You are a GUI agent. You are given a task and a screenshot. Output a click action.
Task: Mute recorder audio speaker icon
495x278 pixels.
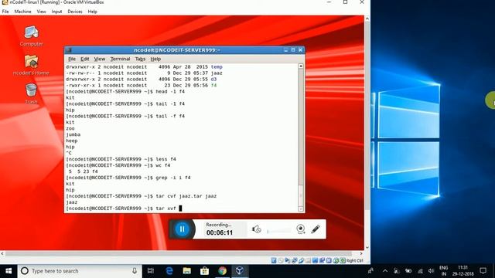[x=256, y=229]
